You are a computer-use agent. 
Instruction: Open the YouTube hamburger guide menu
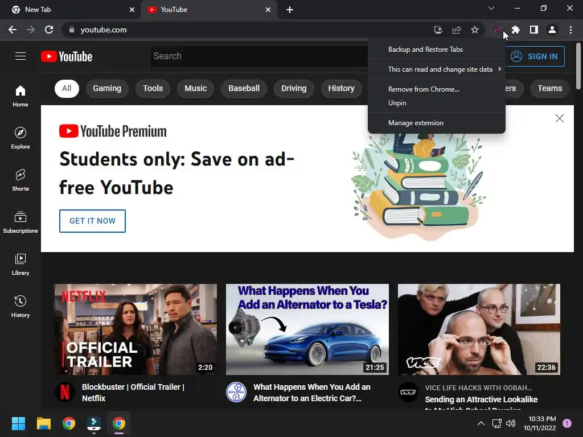pos(20,56)
